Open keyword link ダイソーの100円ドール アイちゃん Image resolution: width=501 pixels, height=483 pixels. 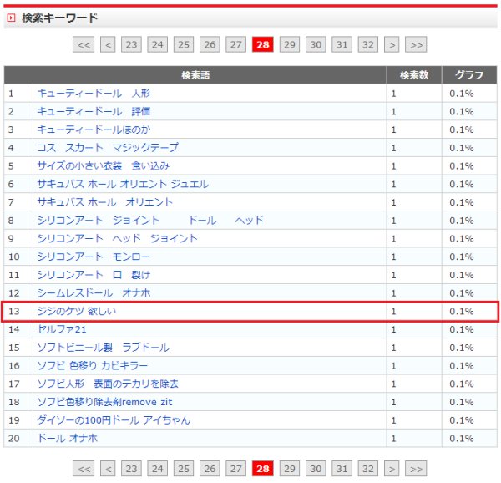point(114,420)
